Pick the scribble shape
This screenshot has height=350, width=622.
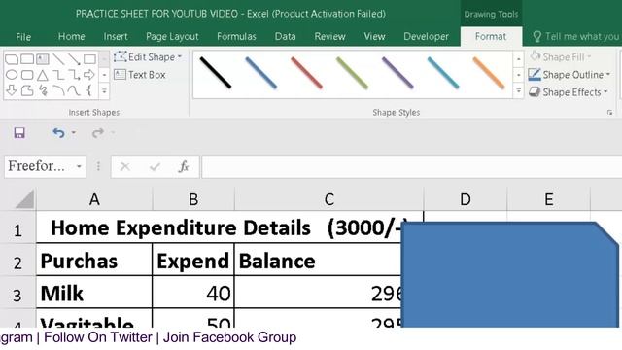tap(43, 90)
